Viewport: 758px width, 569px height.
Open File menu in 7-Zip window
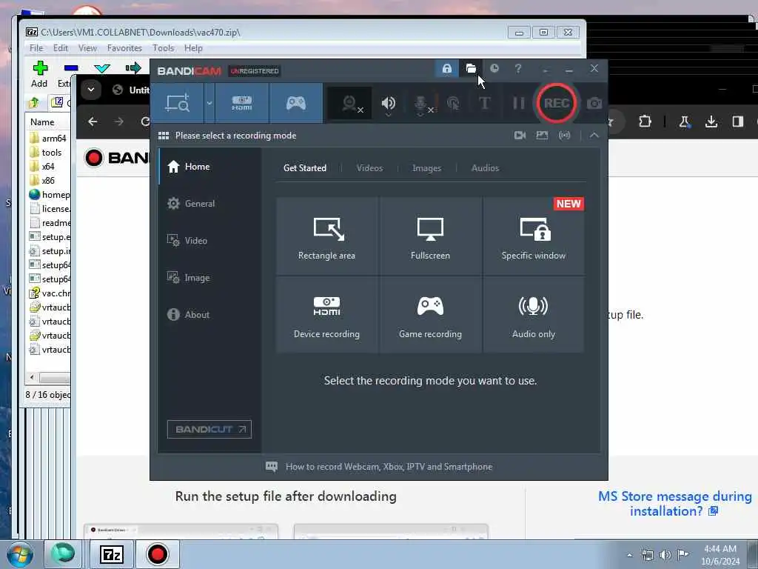36,48
